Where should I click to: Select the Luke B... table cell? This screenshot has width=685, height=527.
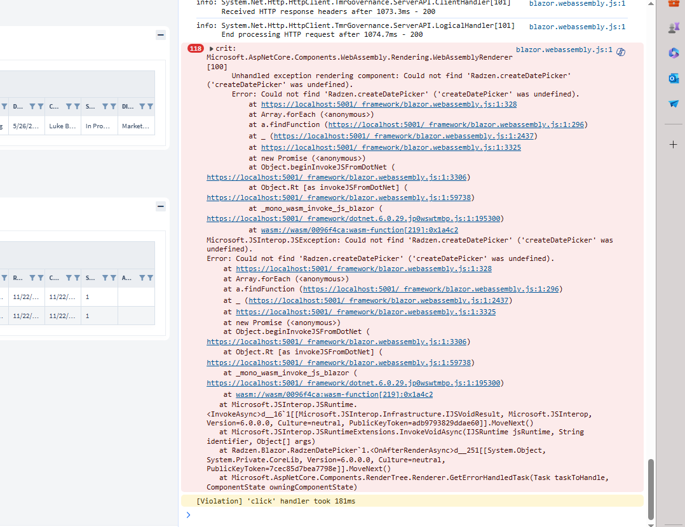[x=62, y=126]
